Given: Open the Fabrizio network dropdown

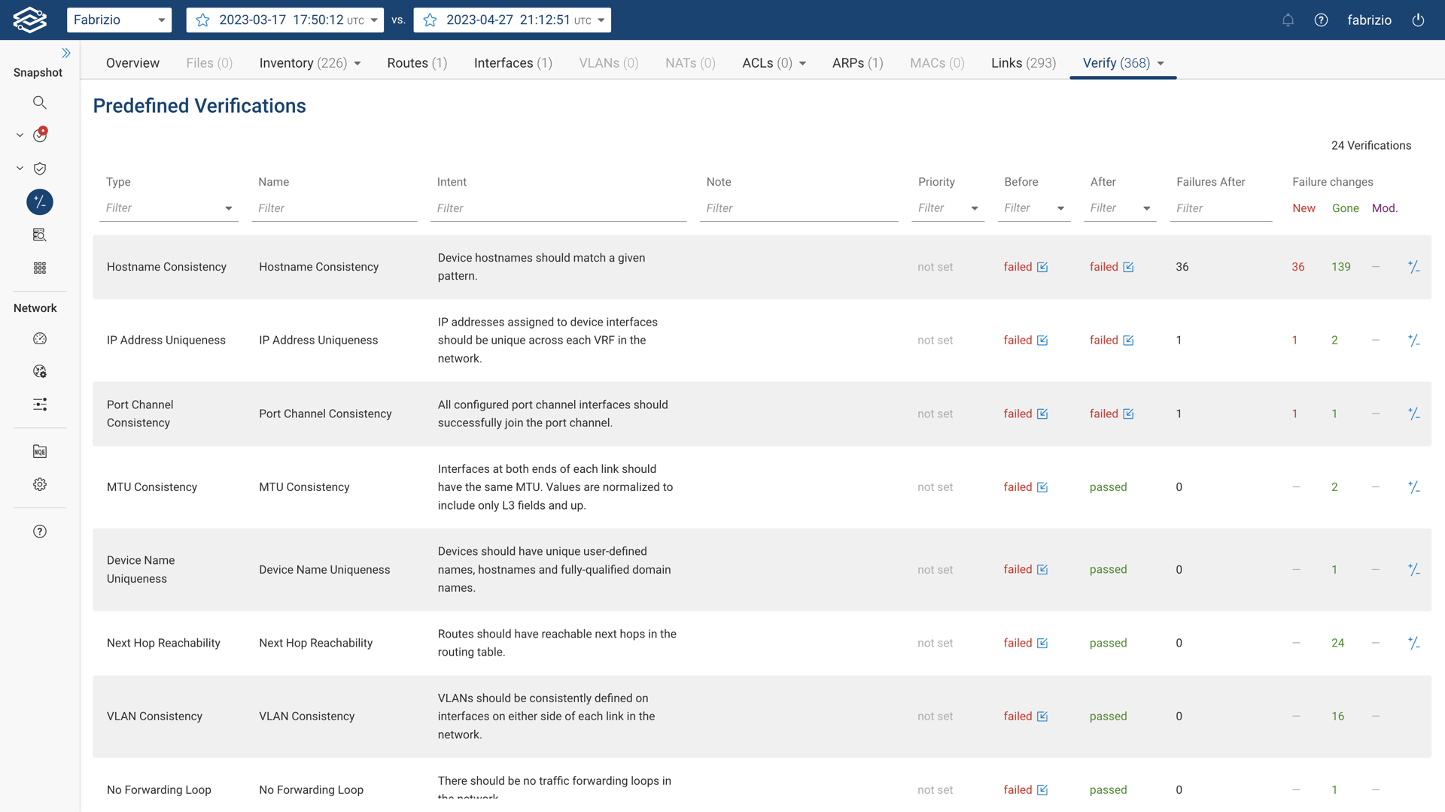Looking at the screenshot, I should [x=119, y=20].
